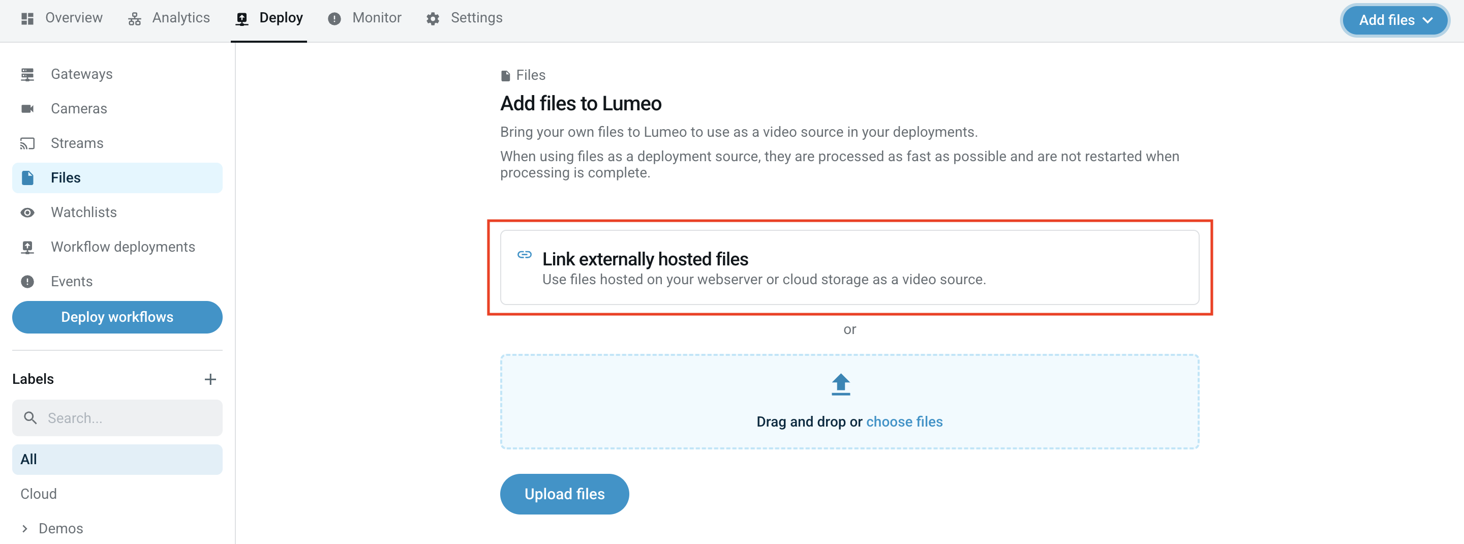Go to Cameras in the sidebar

[117, 109]
